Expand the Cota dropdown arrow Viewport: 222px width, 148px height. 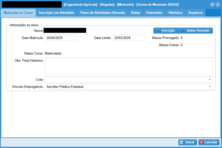point(210,79)
